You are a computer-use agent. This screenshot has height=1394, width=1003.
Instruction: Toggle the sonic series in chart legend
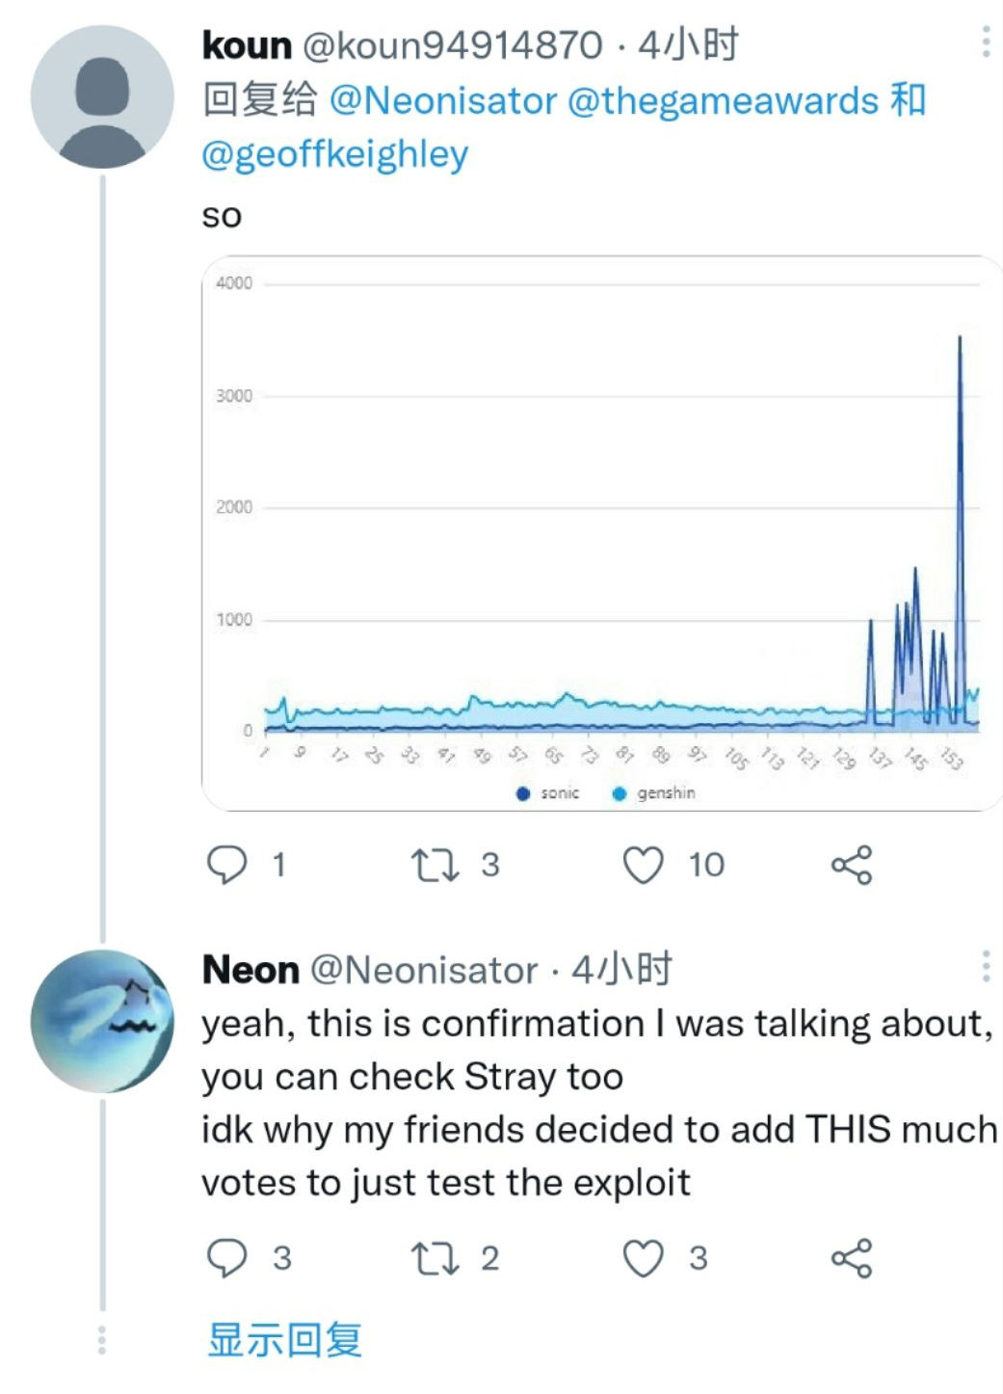[x=548, y=792]
